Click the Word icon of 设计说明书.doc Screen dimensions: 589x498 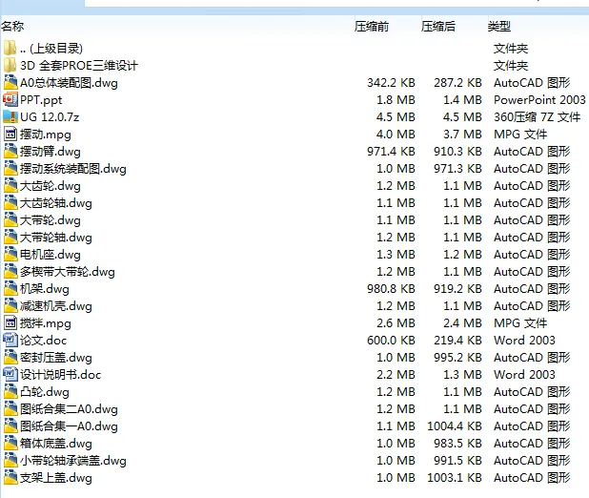10,374
